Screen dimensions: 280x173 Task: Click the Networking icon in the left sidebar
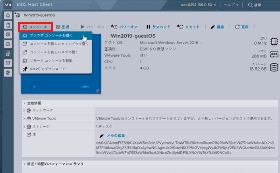pos(8,73)
